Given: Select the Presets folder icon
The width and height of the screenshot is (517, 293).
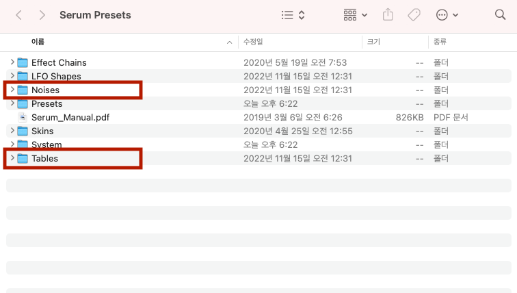Looking at the screenshot, I should [23, 103].
